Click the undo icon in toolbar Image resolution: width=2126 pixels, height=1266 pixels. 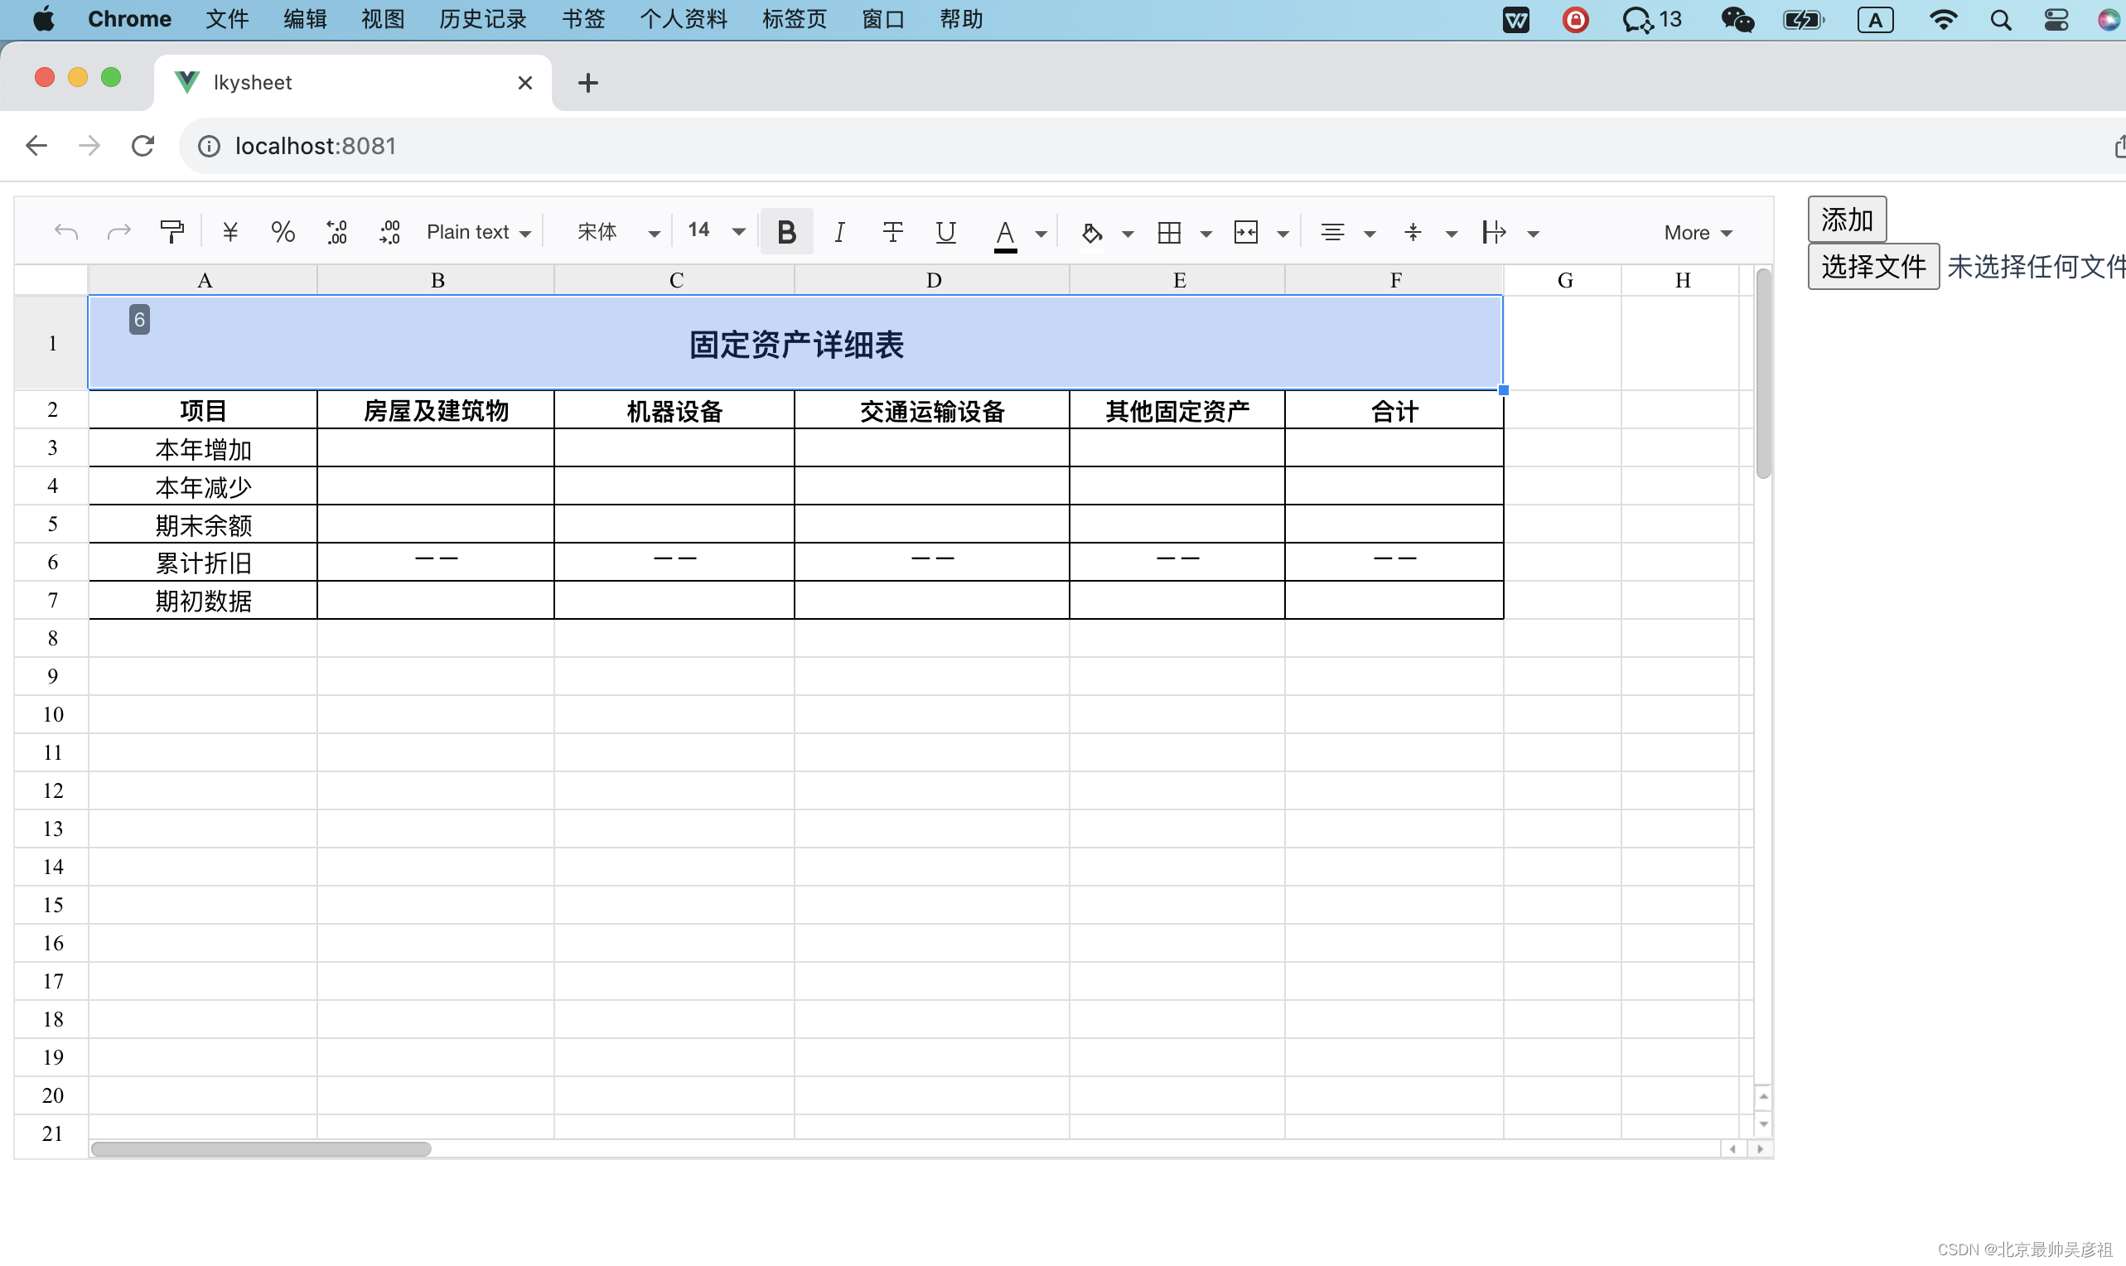(x=65, y=230)
